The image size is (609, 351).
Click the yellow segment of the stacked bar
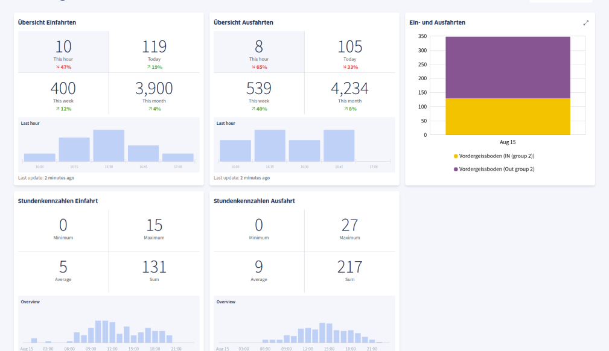[508, 116]
